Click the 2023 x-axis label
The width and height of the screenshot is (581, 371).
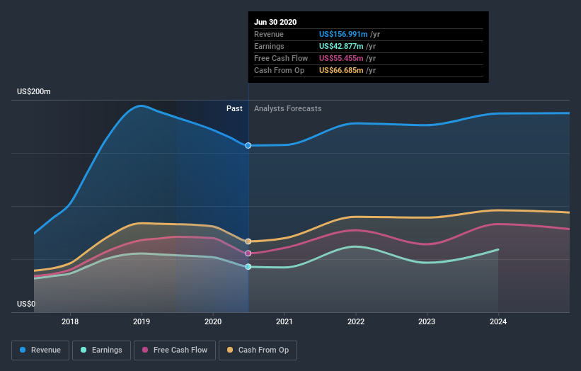427,321
